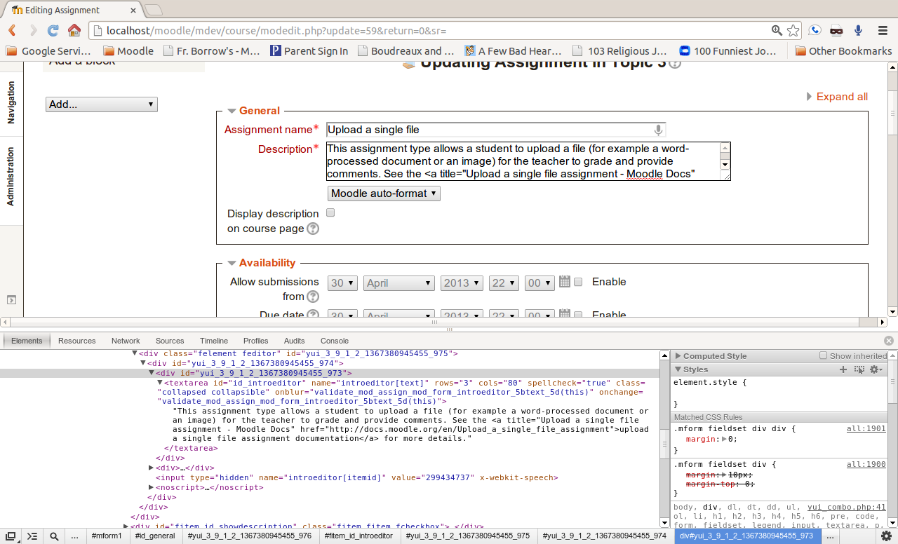Toggle Display description on course page checkbox

(x=330, y=212)
